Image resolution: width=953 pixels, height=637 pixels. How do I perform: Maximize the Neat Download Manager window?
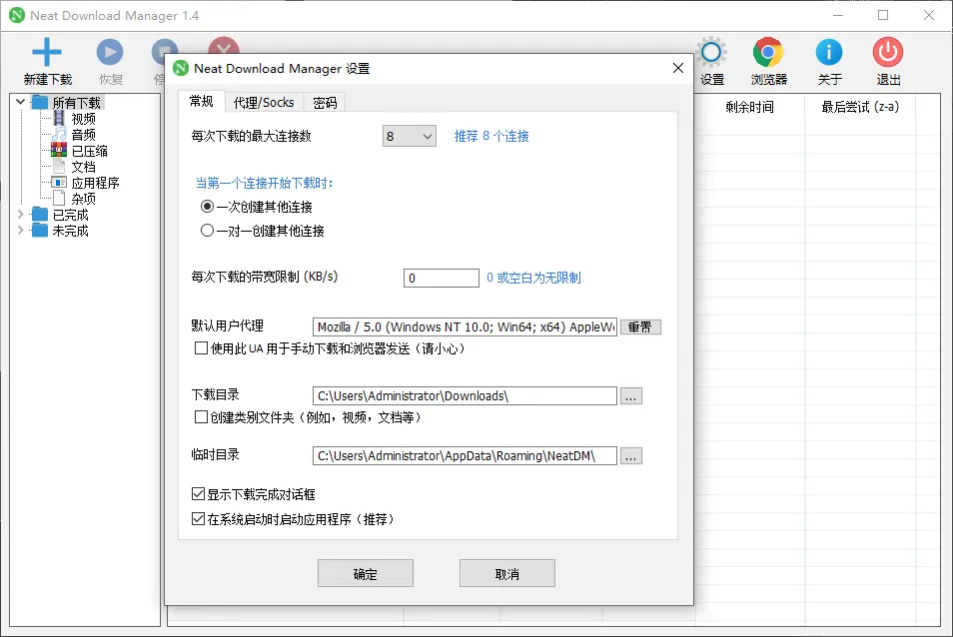tap(883, 15)
